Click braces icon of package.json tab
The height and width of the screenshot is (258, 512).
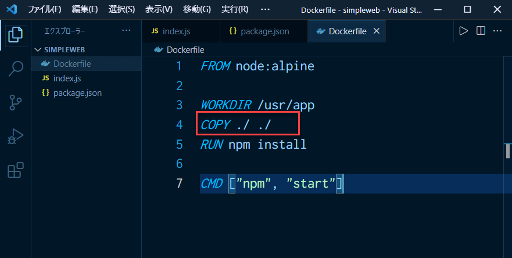pos(233,31)
